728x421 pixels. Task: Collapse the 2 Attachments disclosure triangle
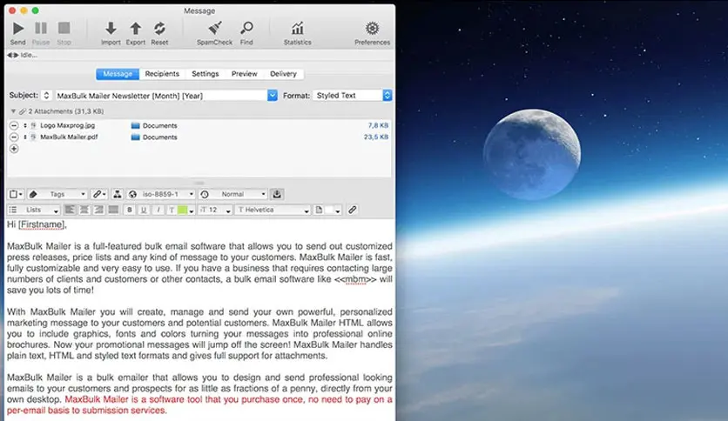click(x=13, y=111)
